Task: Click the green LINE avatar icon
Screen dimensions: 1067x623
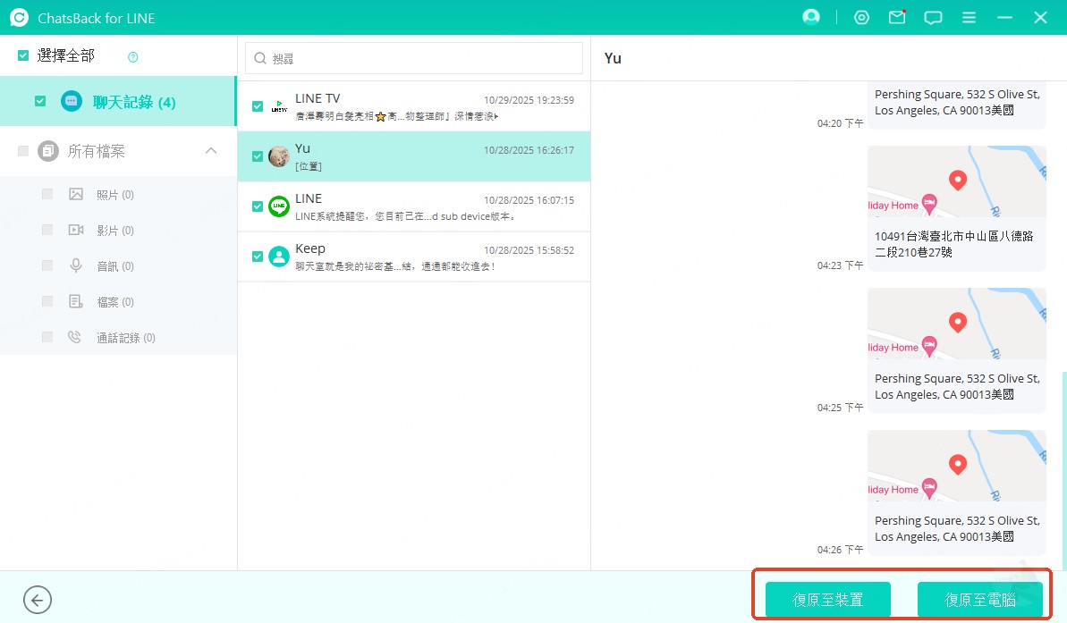Action: [x=279, y=206]
